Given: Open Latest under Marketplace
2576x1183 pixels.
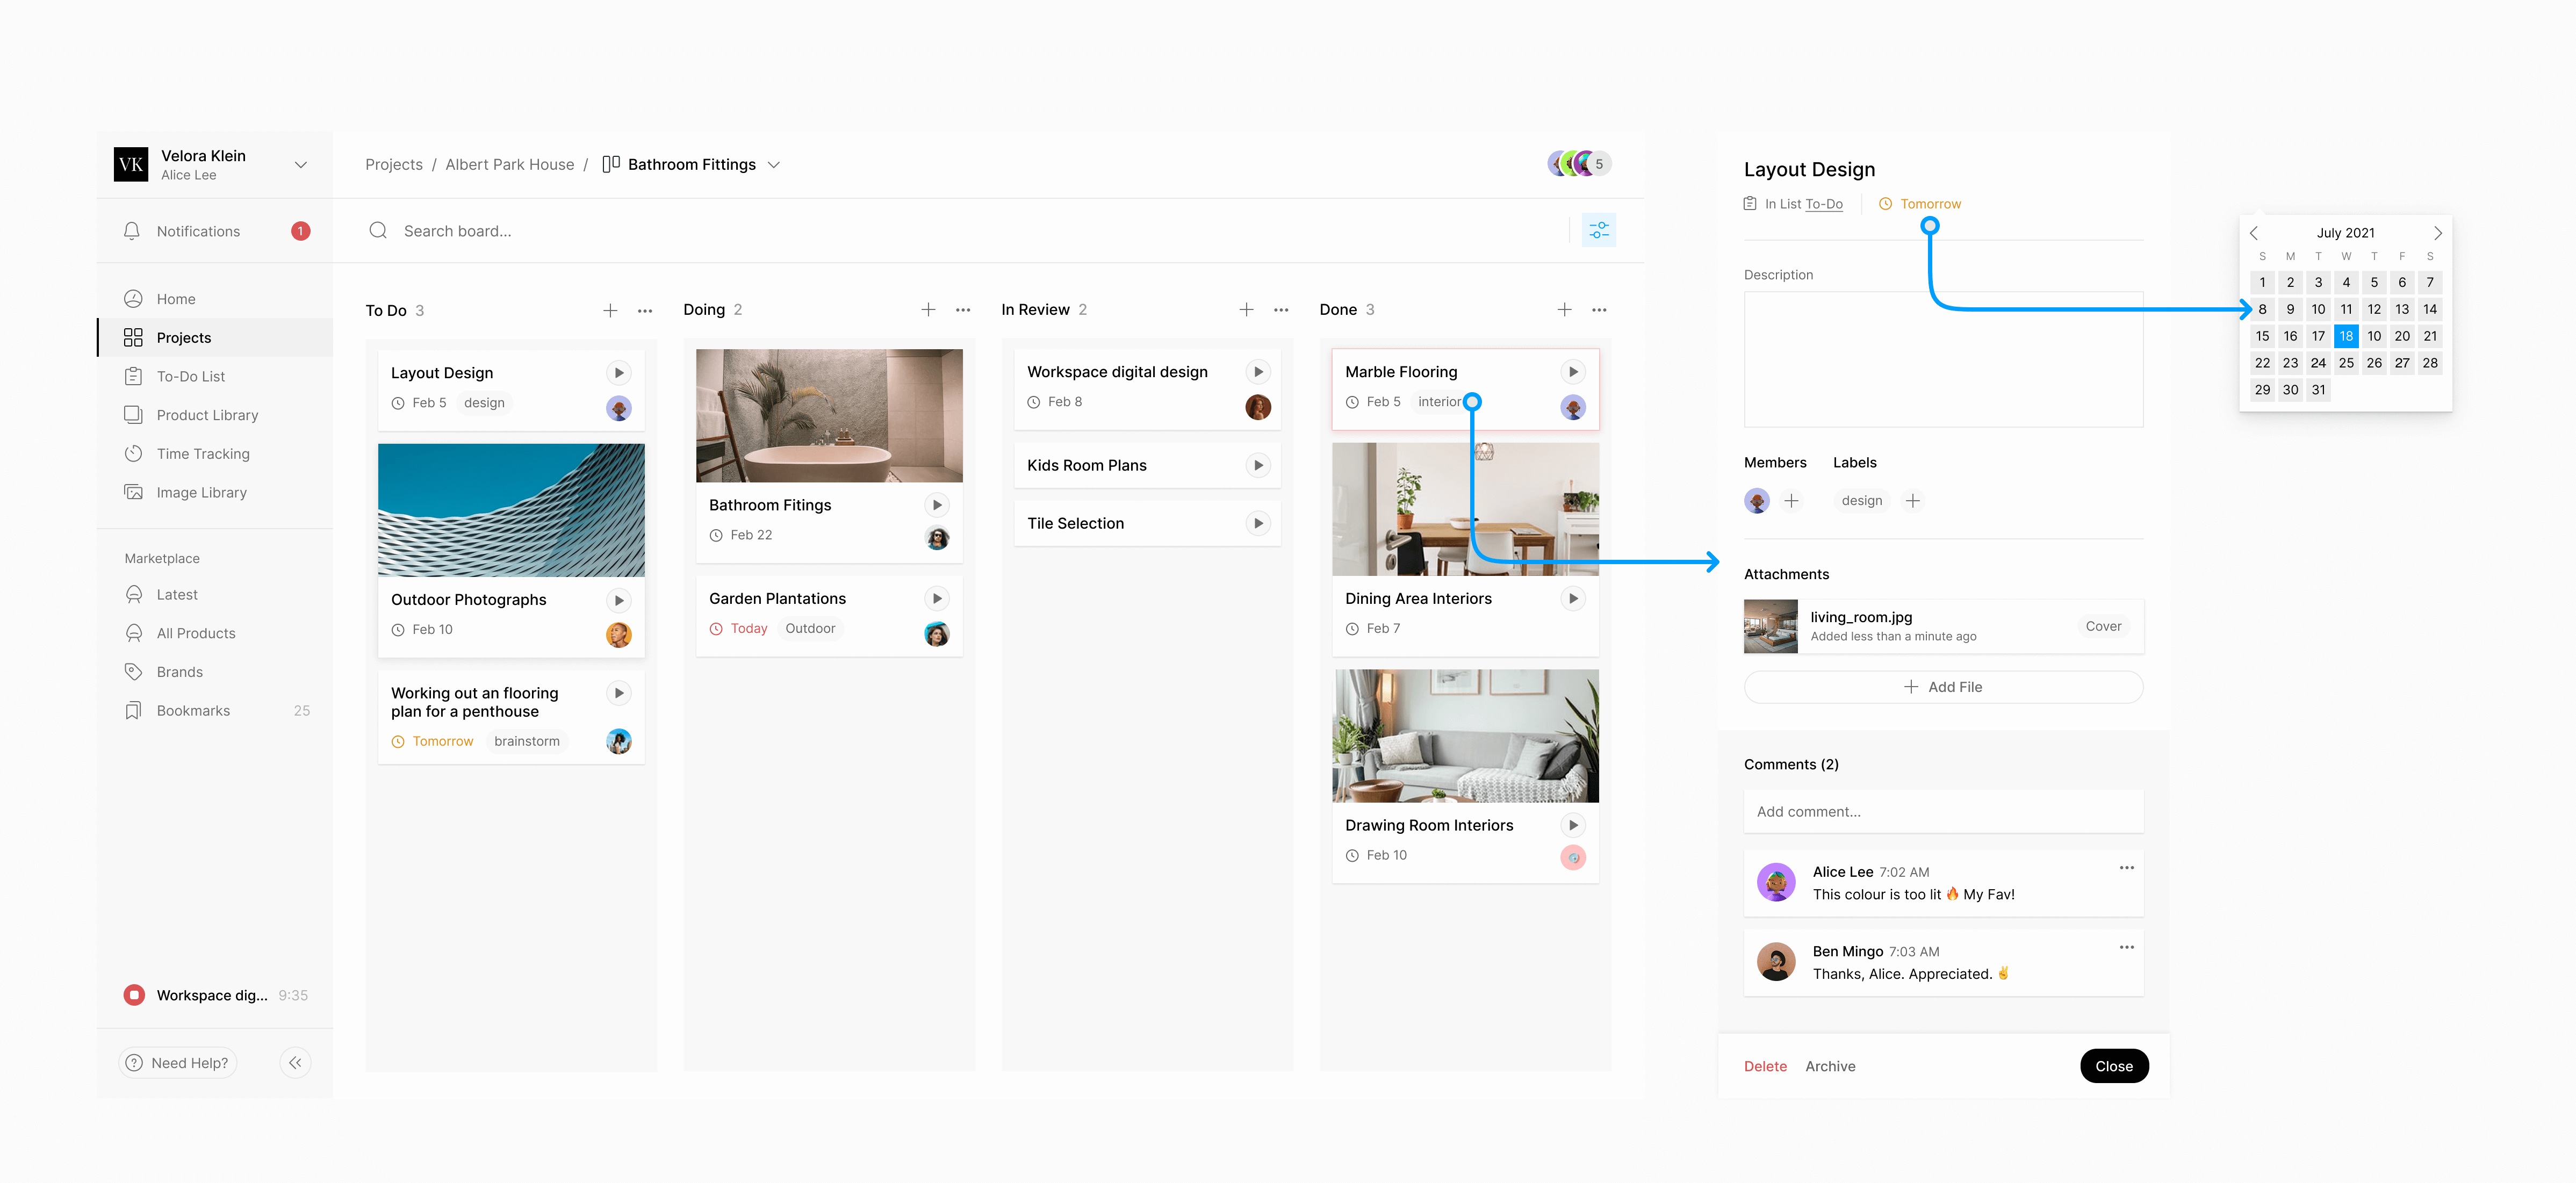Looking at the screenshot, I should [x=215, y=594].
